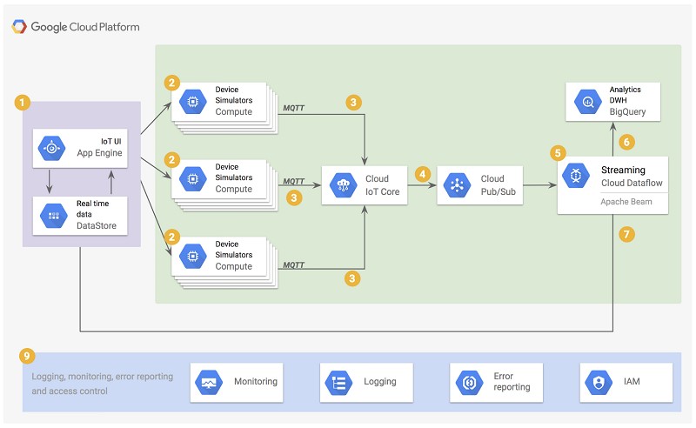Click the Cloud Dataflow streaming icon
Screen dimensions: 696x428
[x=576, y=176]
